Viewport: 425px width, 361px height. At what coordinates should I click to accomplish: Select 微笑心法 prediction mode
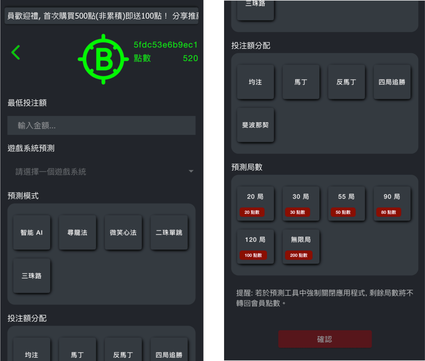tap(123, 233)
